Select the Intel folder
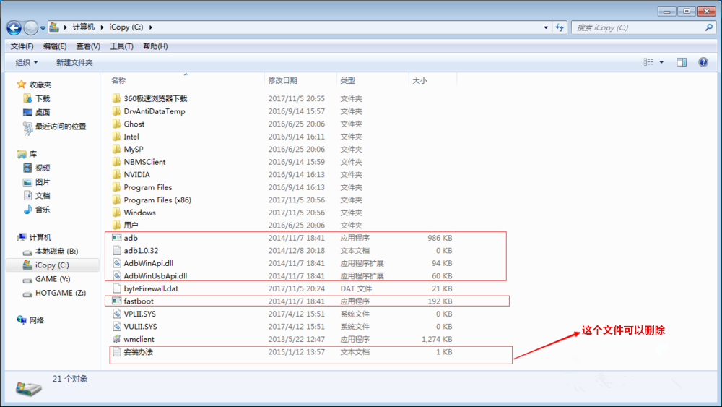The image size is (722, 407). pyautogui.click(x=131, y=137)
